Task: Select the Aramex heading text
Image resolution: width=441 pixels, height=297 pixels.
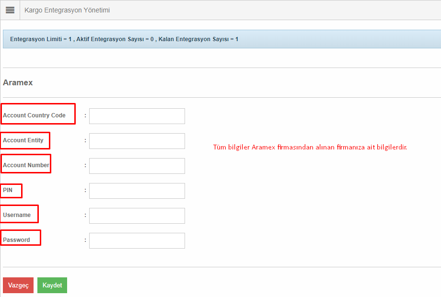Action: coord(18,82)
